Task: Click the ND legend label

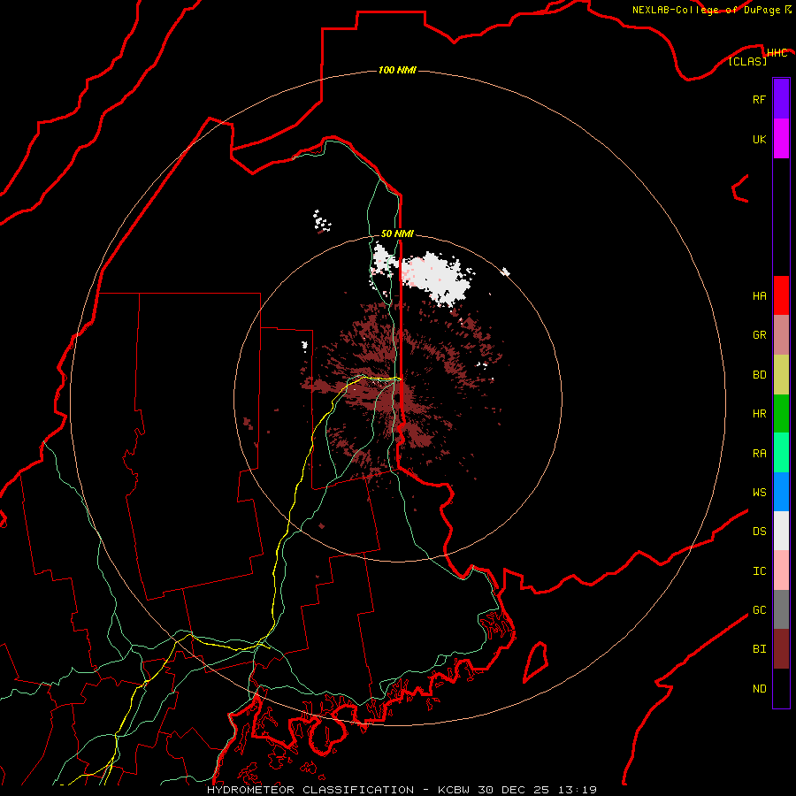Action: click(x=759, y=689)
